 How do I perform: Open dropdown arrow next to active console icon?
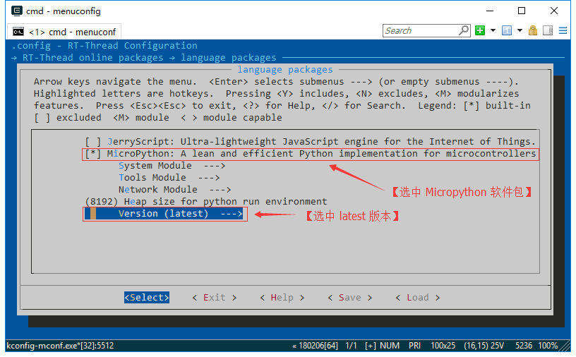pos(520,30)
